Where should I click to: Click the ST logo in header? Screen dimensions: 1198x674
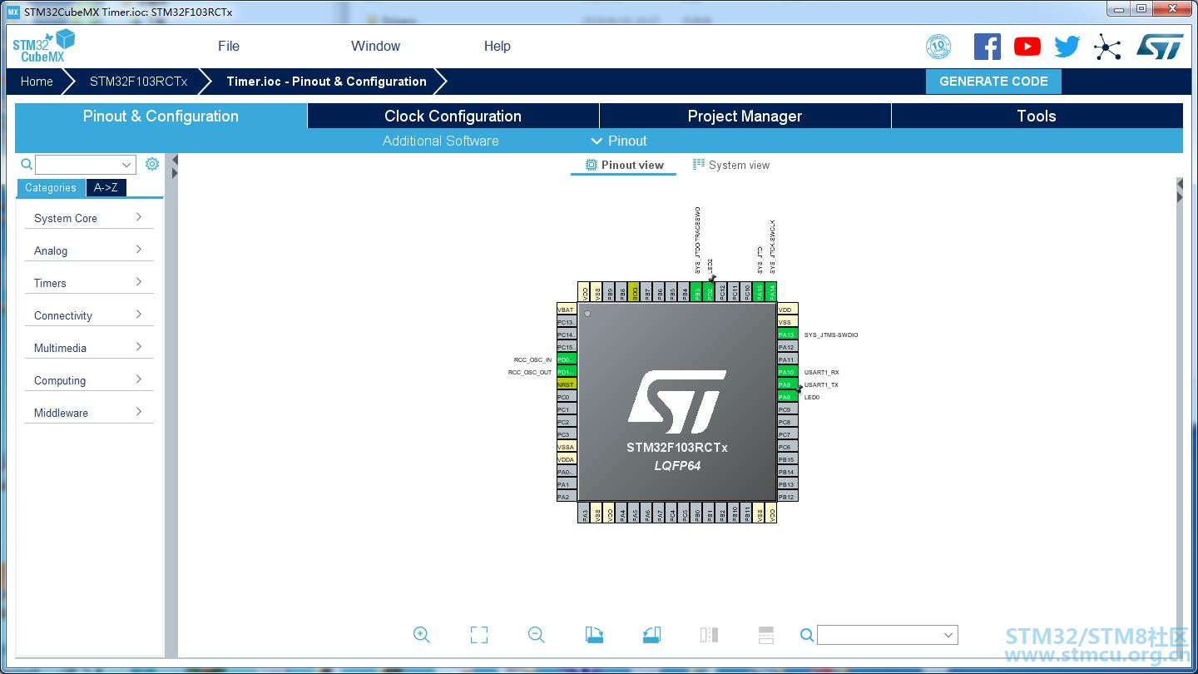[1160, 47]
